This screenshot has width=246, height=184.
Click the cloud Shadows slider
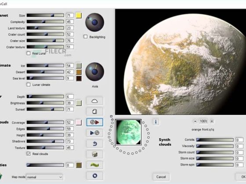(45, 141)
